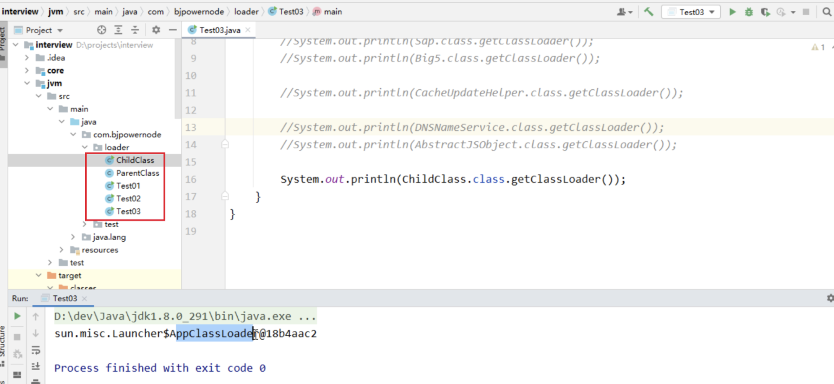834x384 pixels.
Task: Close the Test03.java editor tab
Action: click(x=248, y=30)
